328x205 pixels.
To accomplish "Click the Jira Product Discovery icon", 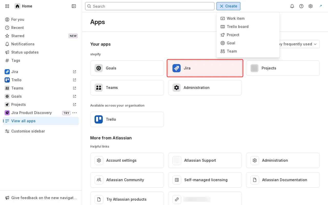I will (x=7, y=113).
